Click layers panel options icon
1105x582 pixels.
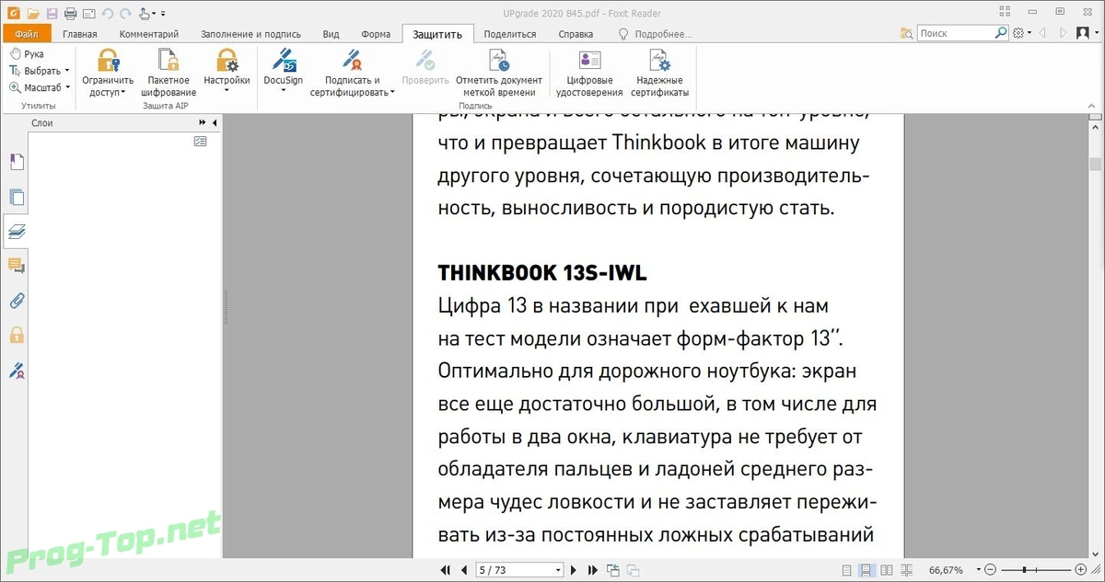(x=201, y=142)
